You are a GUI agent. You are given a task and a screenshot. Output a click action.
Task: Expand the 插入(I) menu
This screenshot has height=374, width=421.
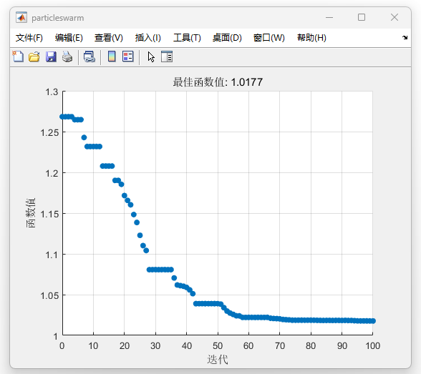148,38
